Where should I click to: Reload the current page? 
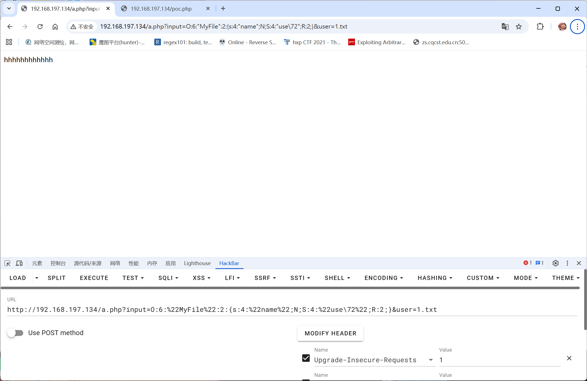[40, 27]
